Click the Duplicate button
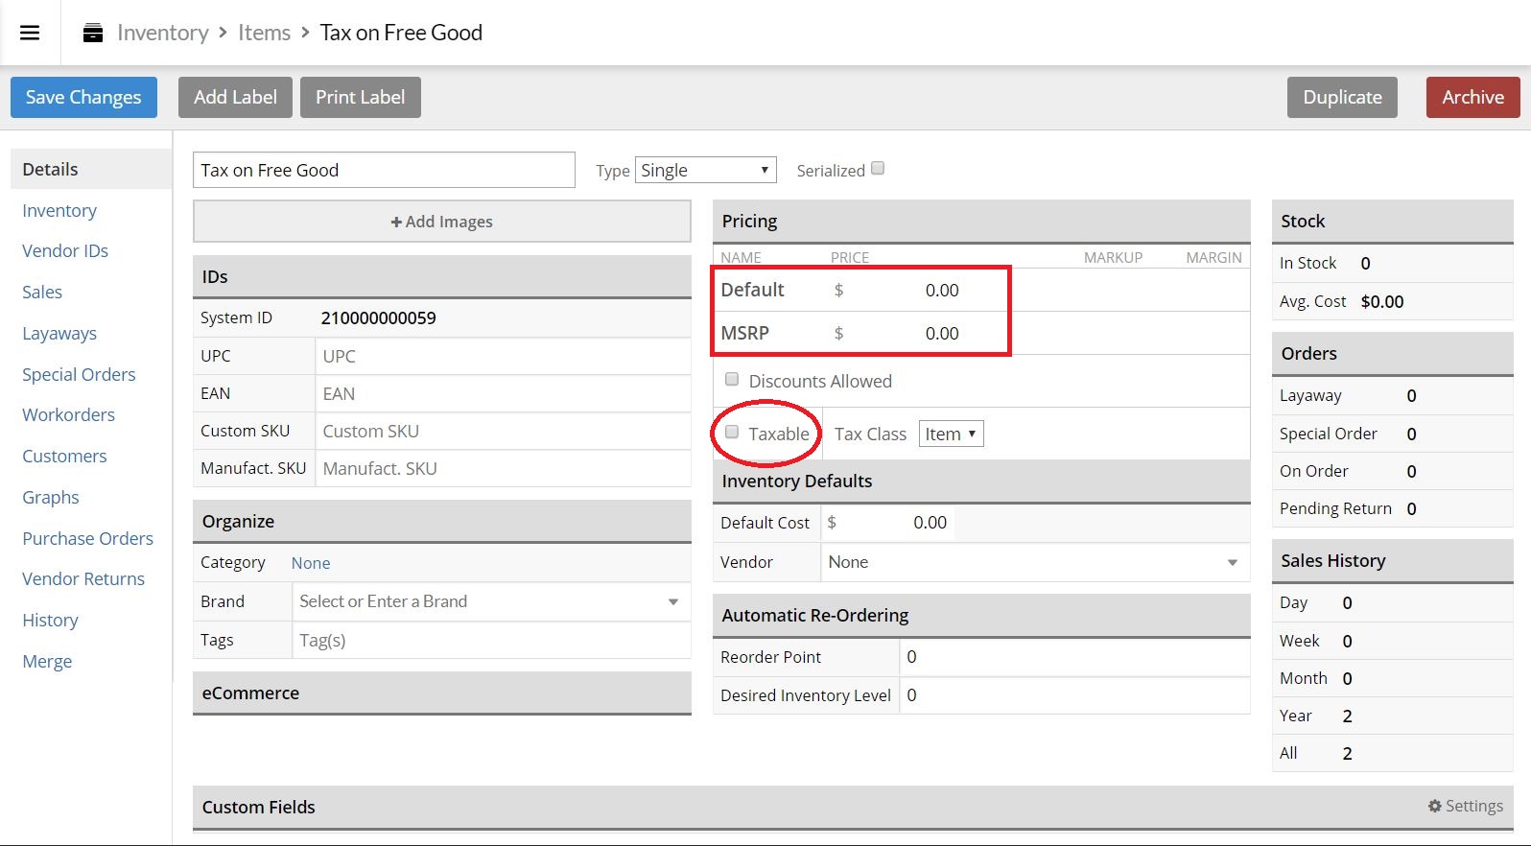This screenshot has height=846, width=1531. [x=1342, y=97]
